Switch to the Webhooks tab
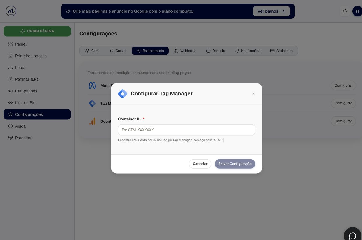 [185, 51]
